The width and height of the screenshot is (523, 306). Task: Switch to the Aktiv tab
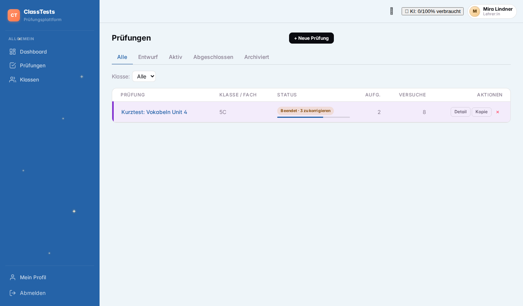click(175, 57)
